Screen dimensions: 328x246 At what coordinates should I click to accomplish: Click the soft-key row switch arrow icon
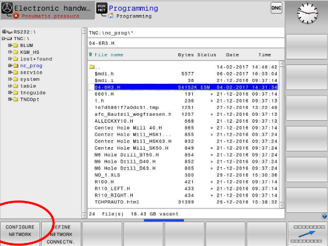(307, 234)
